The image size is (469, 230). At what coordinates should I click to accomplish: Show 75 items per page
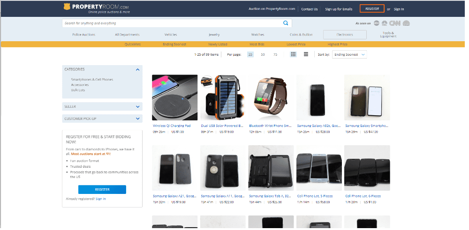275,55
